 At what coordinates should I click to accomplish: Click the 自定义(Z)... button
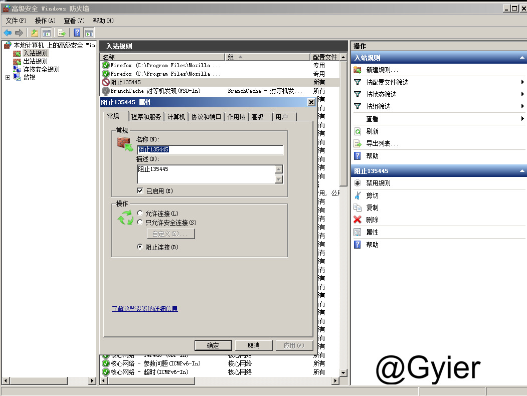pyautogui.click(x=171, y=234)
